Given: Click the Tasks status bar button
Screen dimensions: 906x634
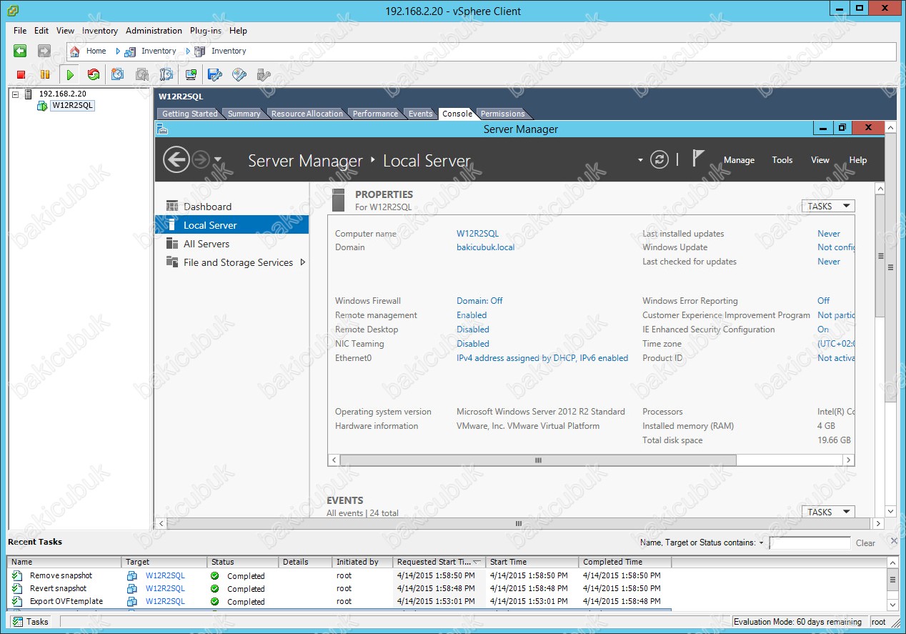Looking at the screenshot, I should point(30,622).
